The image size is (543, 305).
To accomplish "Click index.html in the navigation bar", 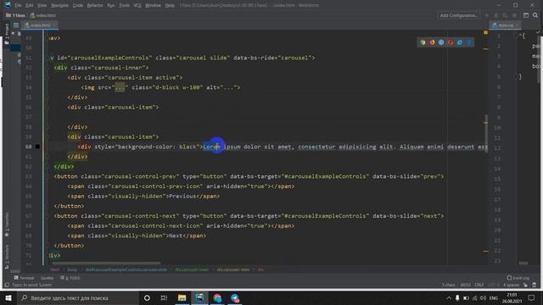I will point(42,15).
